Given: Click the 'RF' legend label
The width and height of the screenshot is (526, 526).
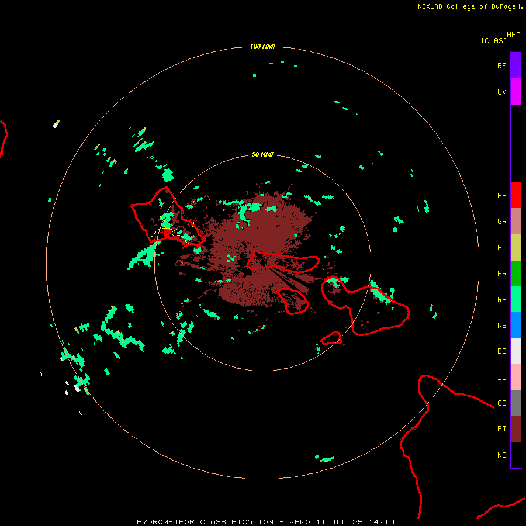Looking at the screenshot, I should [501, 65].
